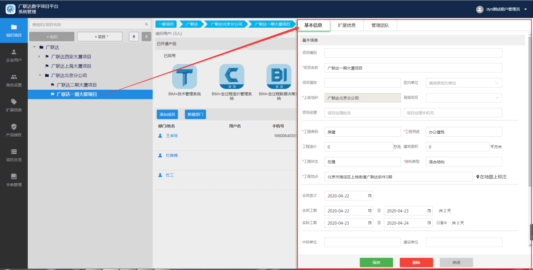Viewport: 533px width, 270px height.
Task: Click the 项目经理手机号 input field
Action: (x=453, y=113)
